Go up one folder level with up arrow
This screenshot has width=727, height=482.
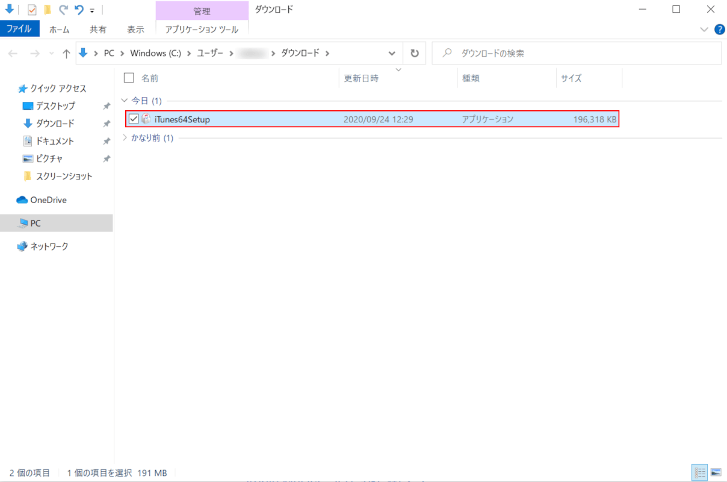point(66,53)
